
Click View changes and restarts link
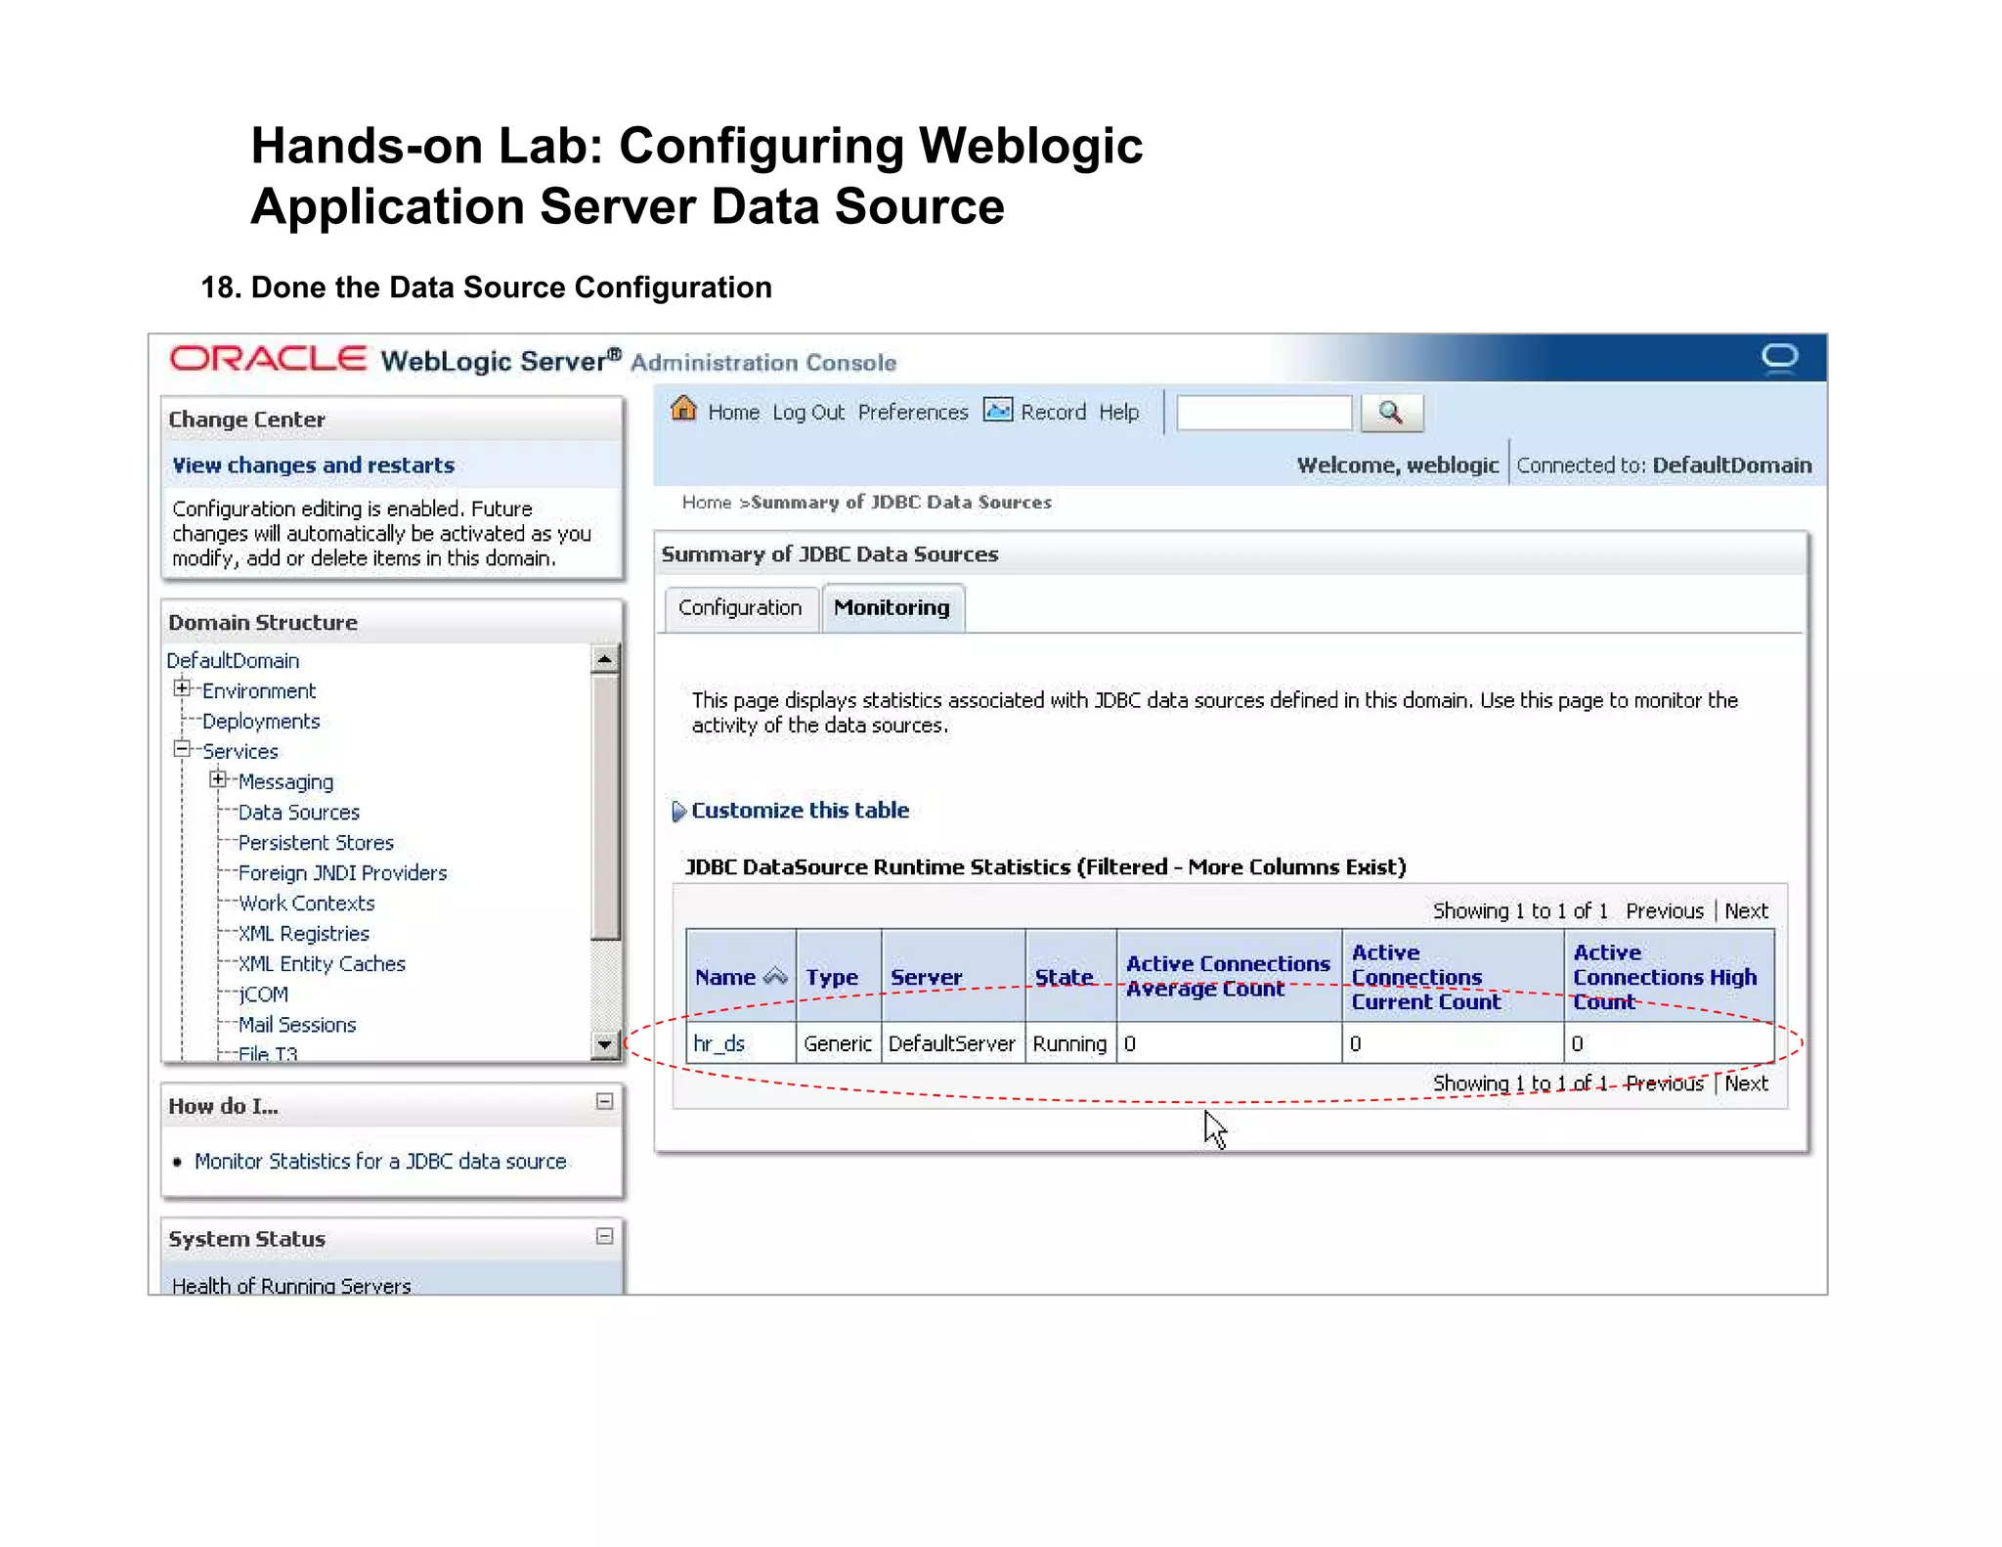click(313, 465)
